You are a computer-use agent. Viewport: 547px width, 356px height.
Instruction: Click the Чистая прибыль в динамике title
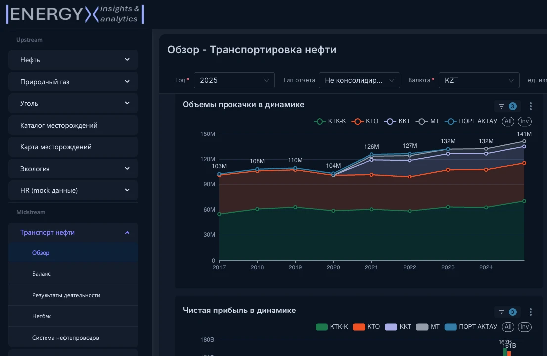coord(239,311)
